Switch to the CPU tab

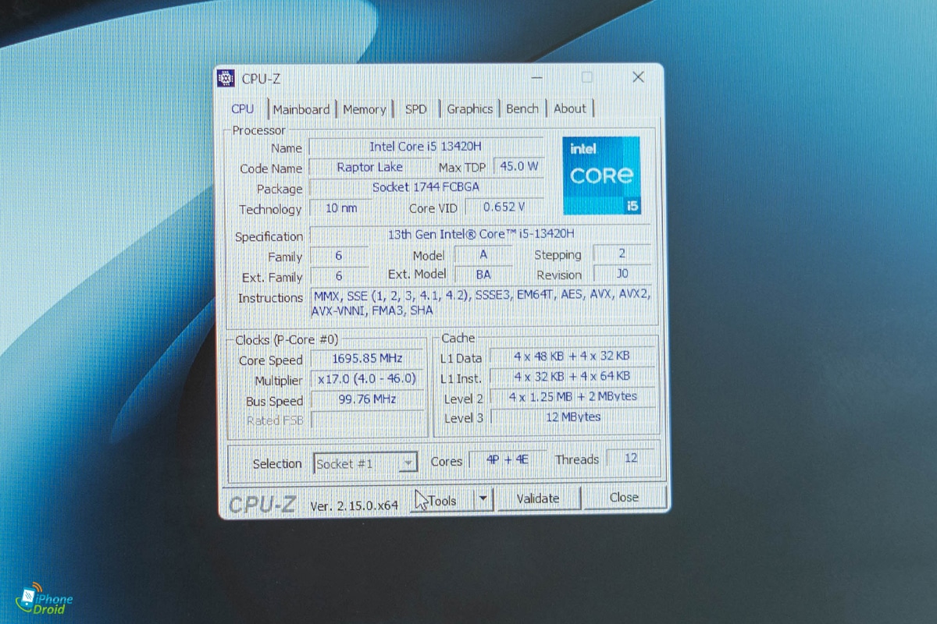click(243, 109)
